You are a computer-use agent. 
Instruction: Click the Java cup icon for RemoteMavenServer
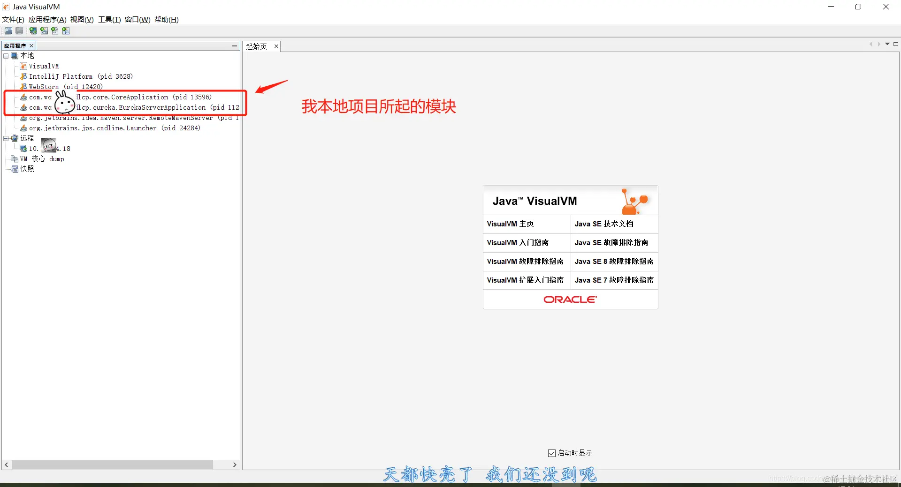[x=23, y=118]
